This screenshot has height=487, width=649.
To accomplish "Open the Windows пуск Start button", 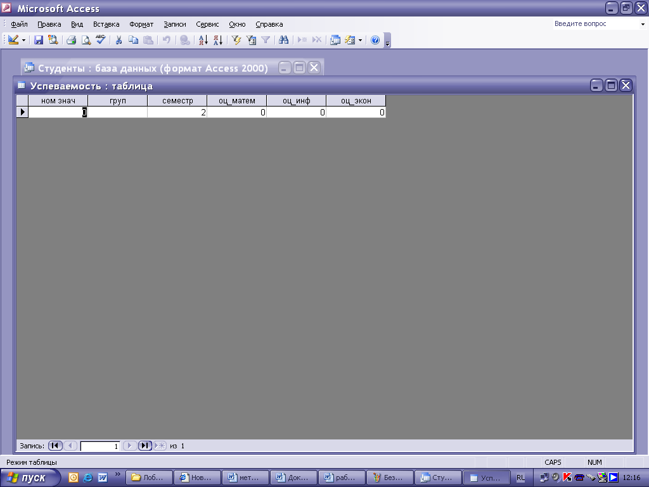I will coord(30,478).
